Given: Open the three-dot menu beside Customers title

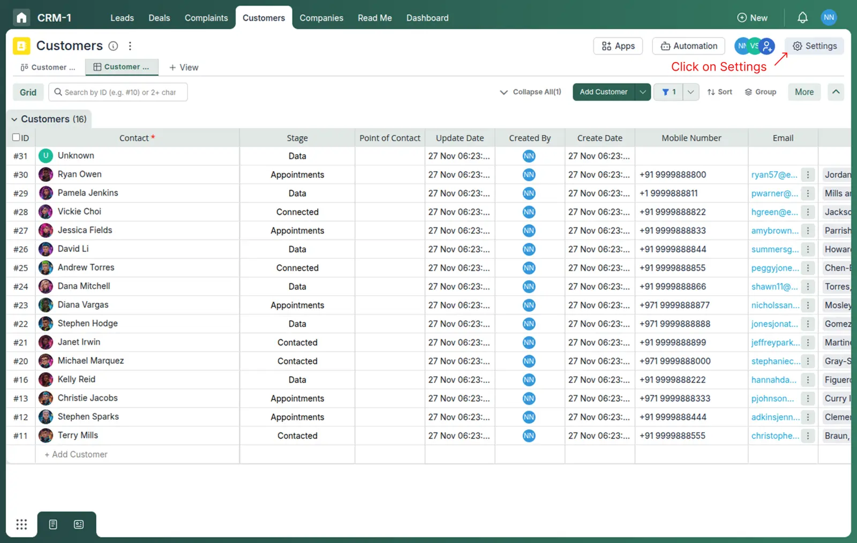Looking at the screenshot, I should pos(130,46).
